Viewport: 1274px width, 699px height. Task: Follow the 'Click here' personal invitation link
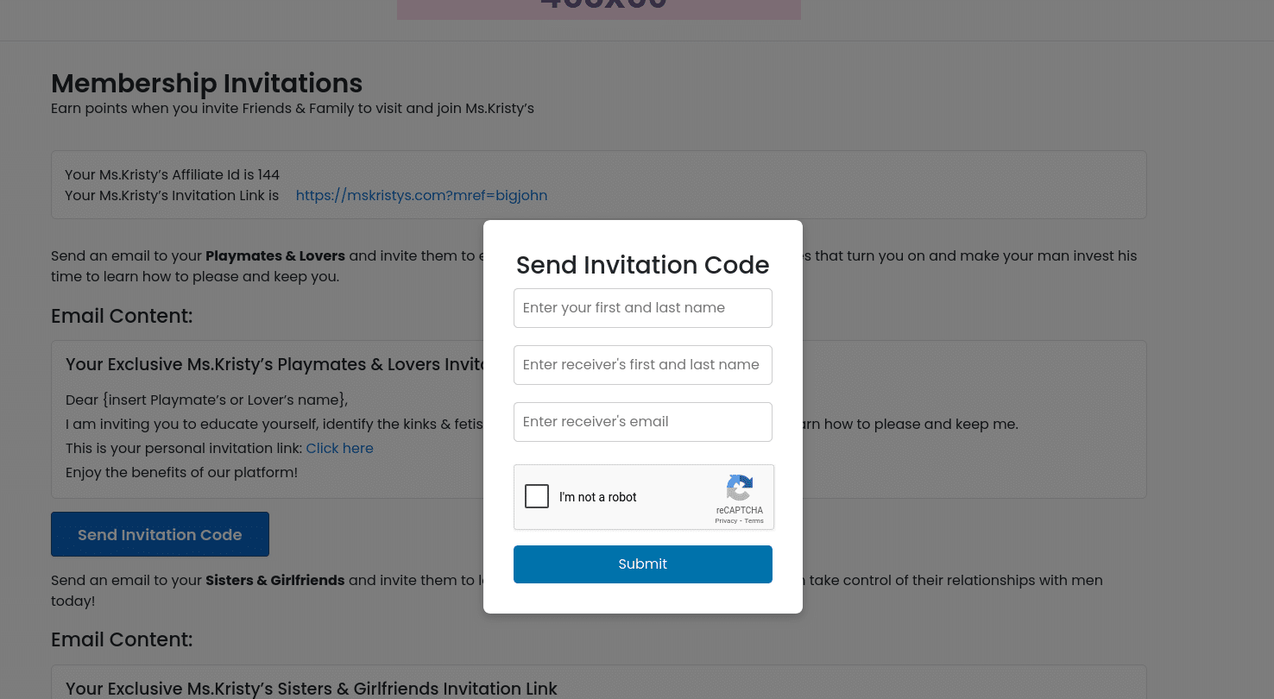click(x=339, y=449)
